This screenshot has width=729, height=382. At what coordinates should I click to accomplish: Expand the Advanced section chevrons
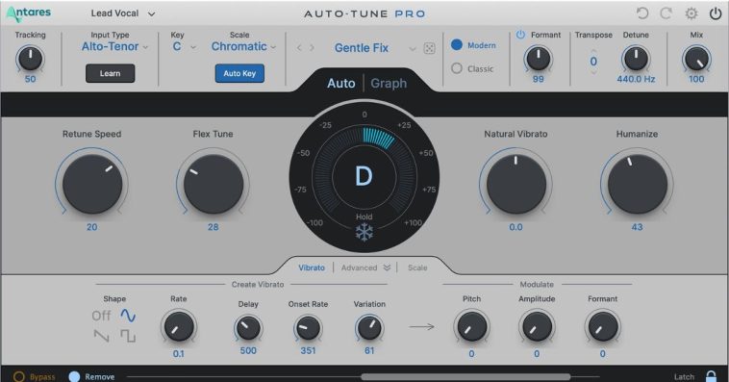[x=387, y=267]
